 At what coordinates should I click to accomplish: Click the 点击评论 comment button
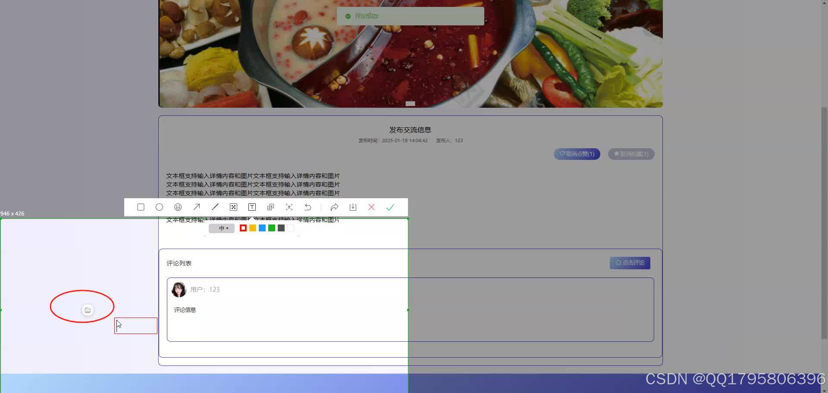pos(630,262)
